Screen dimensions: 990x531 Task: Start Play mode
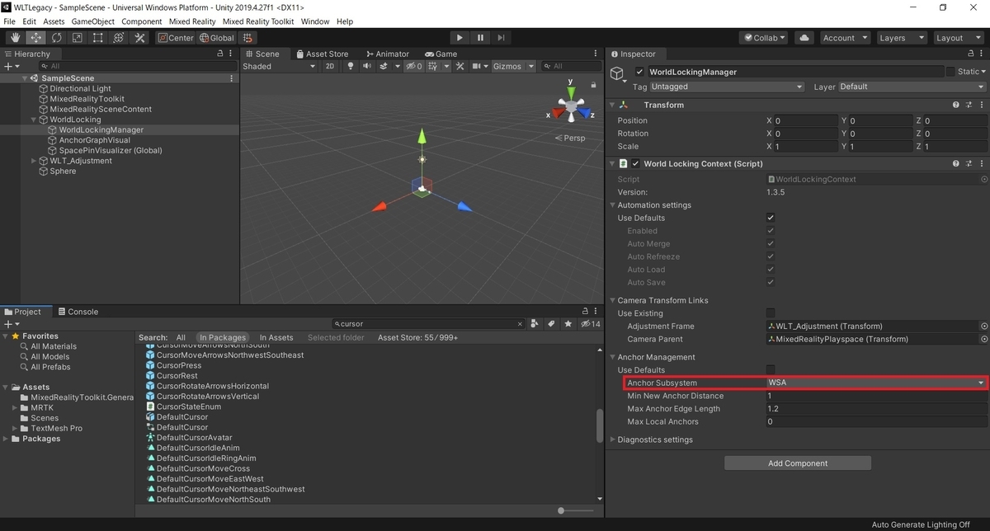460,38
